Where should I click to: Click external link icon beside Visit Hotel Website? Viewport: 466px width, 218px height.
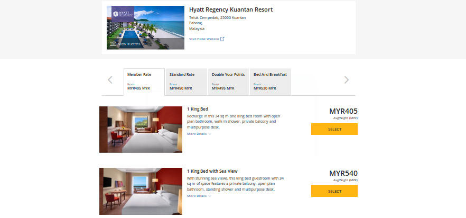pos(222,38)
